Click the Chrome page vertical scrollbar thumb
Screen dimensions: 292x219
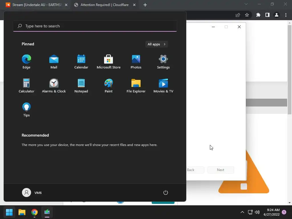[x=289, y=70]
